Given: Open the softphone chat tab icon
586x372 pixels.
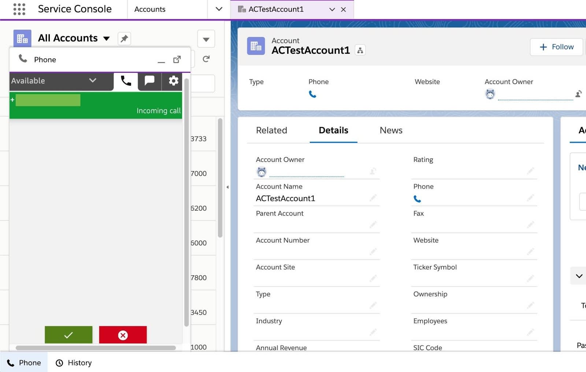Looking at the screenshot, I should [149, 81].
